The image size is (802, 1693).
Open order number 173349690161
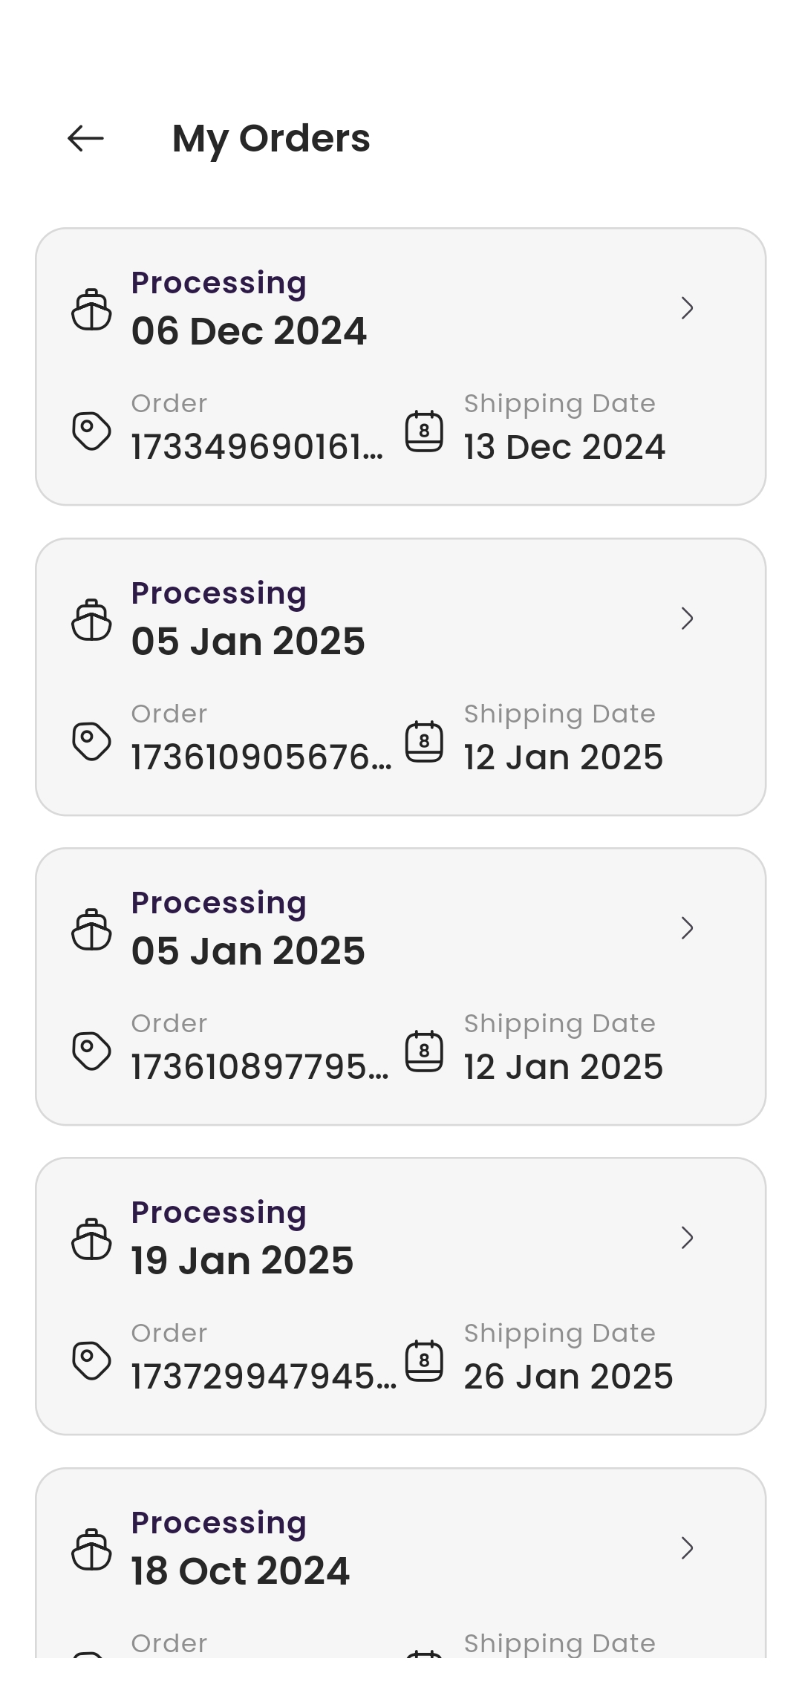(257, 447)
